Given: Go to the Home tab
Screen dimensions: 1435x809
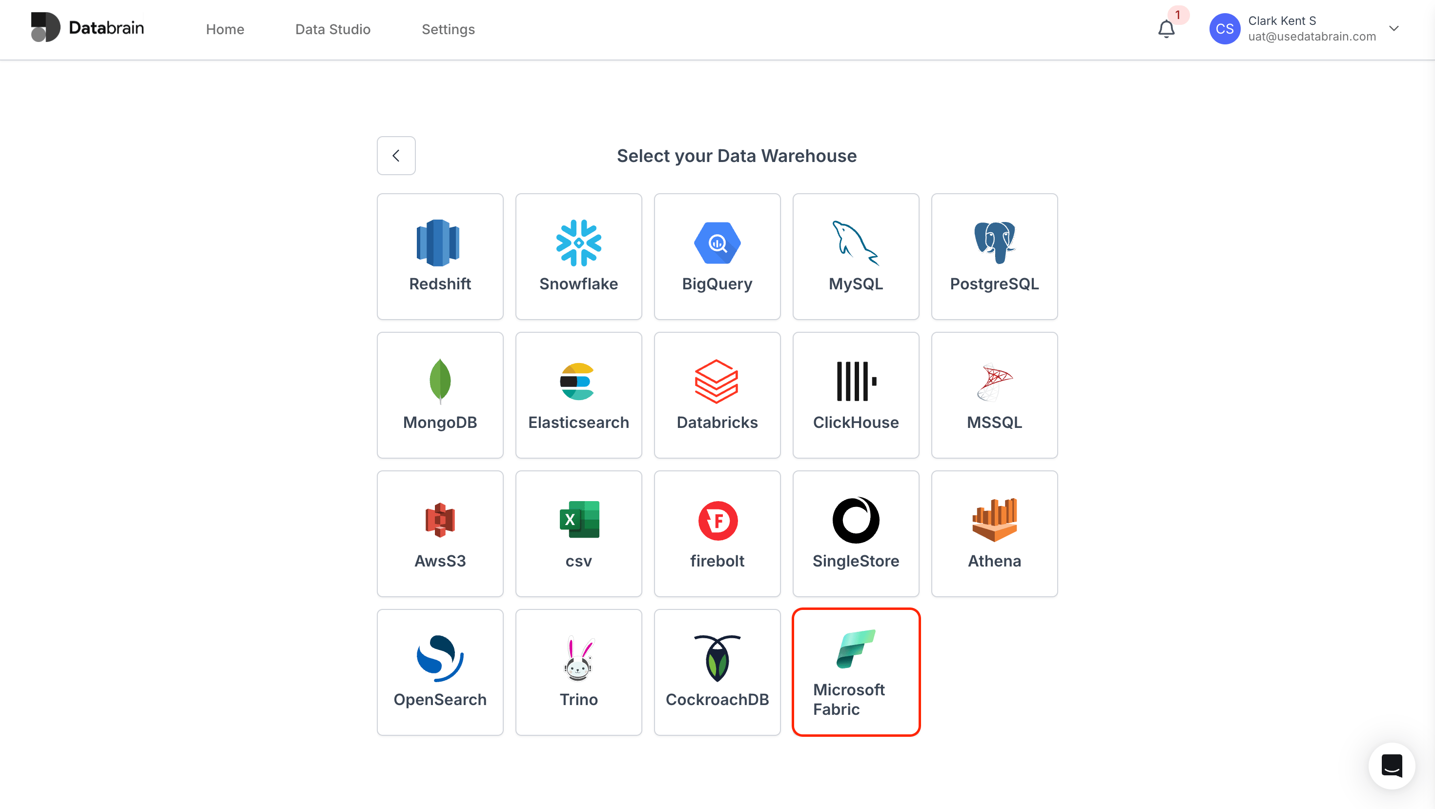Looking at the screenshot, I should point(225,29).
